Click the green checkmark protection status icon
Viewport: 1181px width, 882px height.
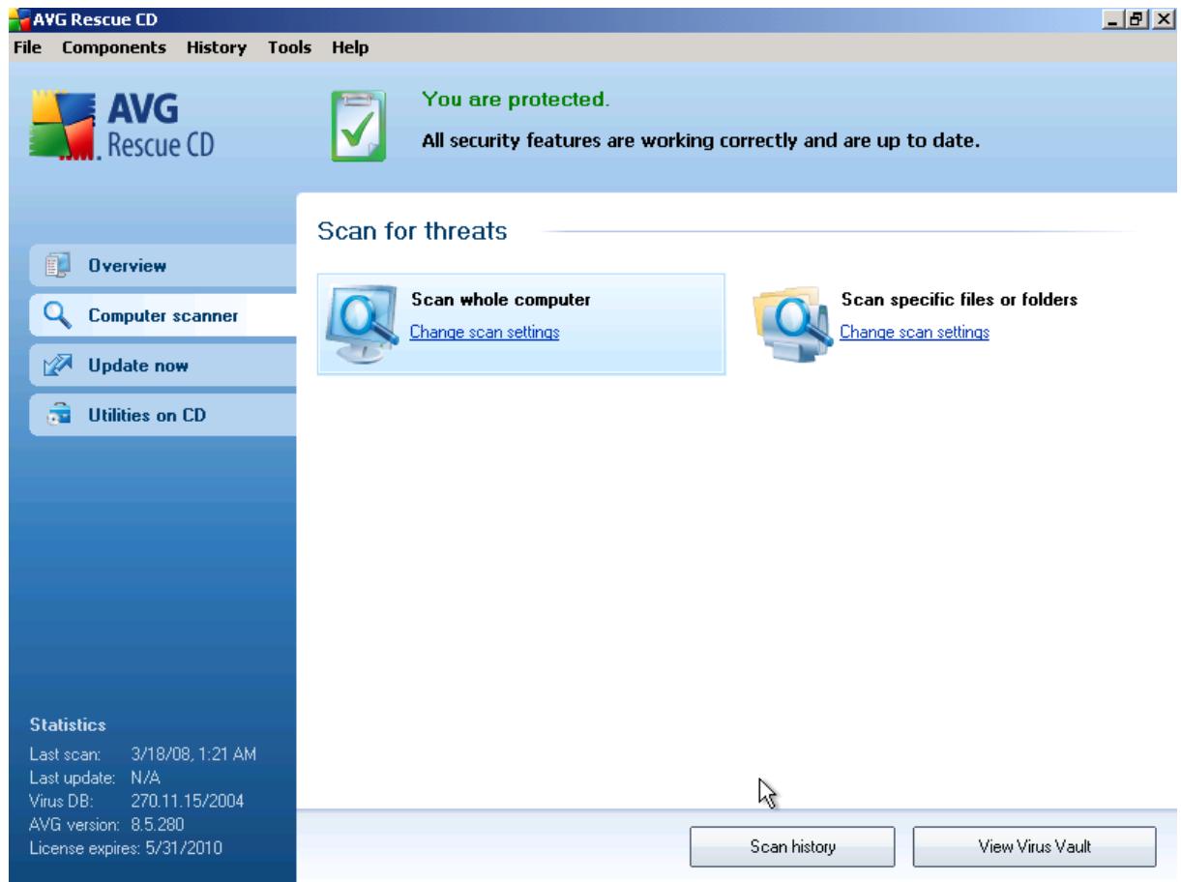(359, 126)
